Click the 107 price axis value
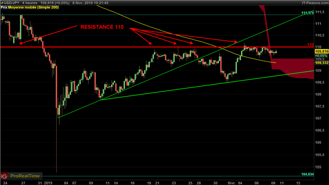Screen dimensions: 329x185 (x=318, y=119)
